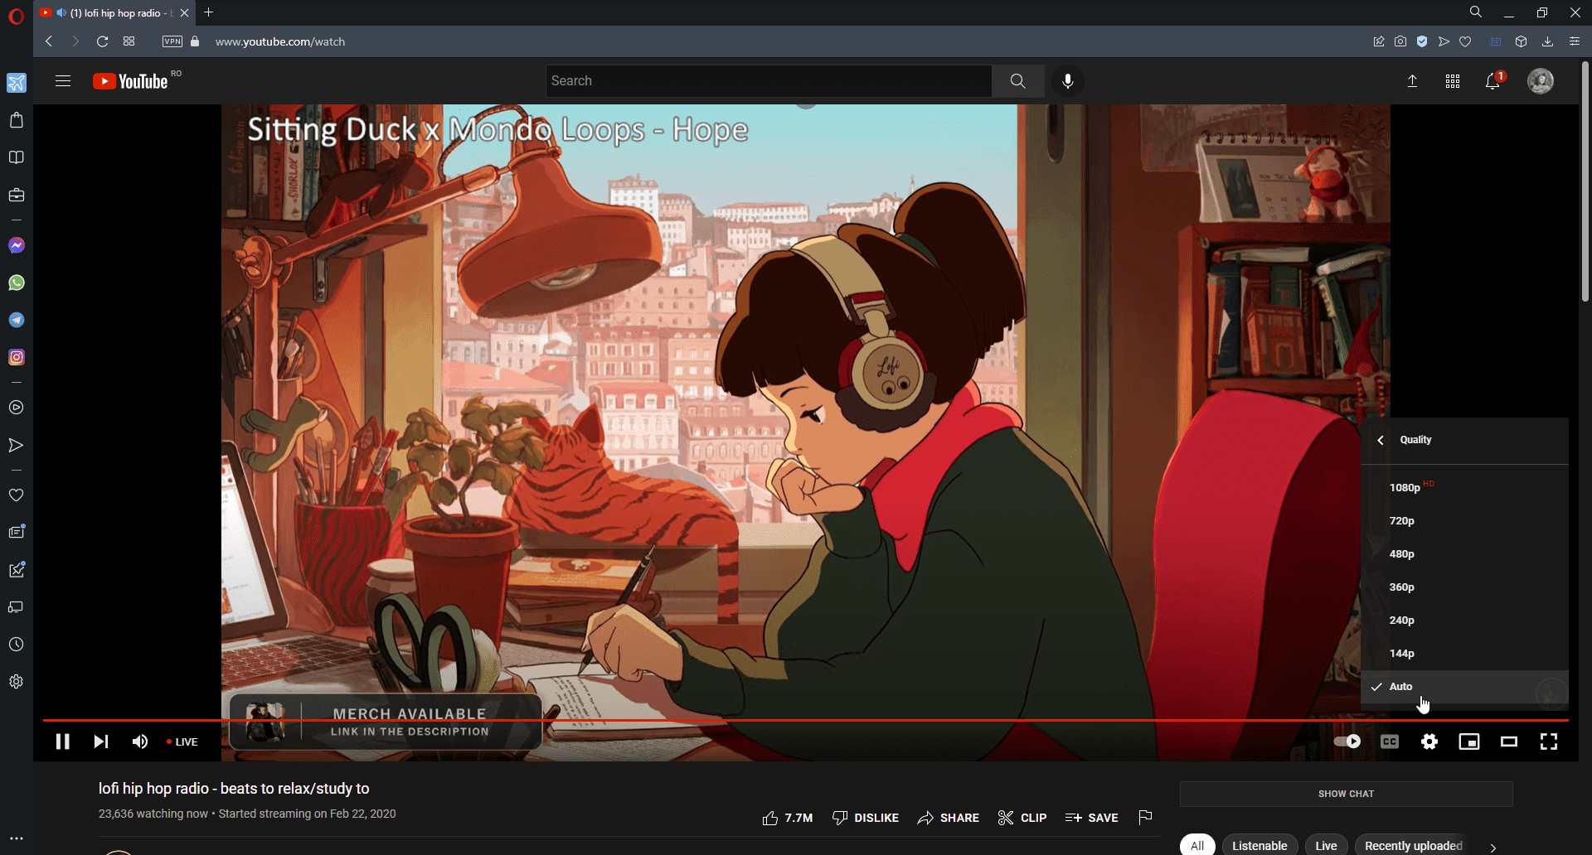Open Telegram in Opera sidebar
1592x855 pixels.
click(x=17, y=320)
